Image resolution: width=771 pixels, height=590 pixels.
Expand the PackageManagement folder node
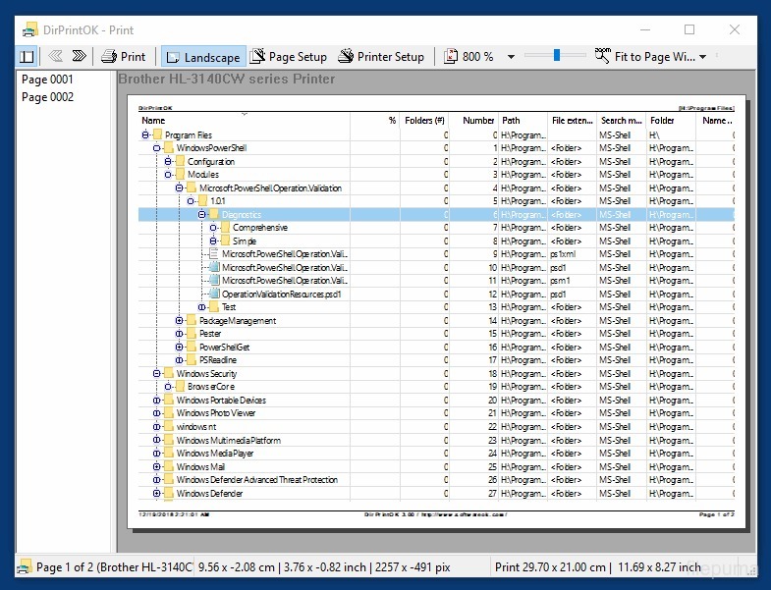click(x=179, y=321)
